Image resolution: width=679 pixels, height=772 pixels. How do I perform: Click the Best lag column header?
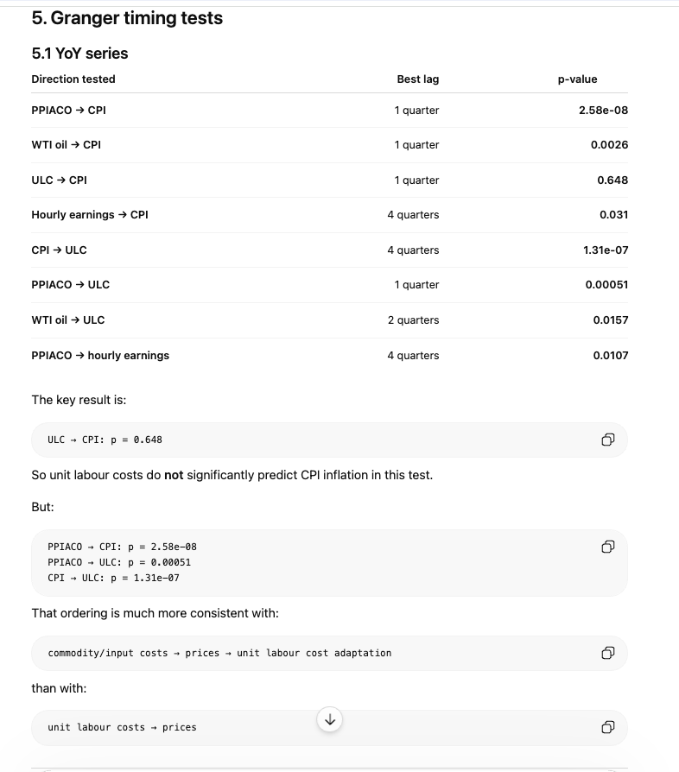[417, 79]
